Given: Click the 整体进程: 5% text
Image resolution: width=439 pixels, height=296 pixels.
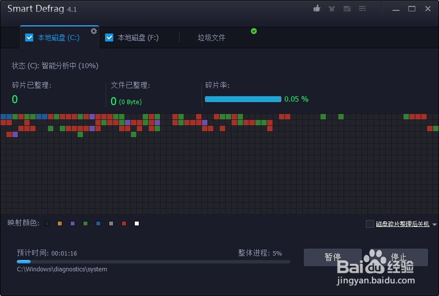Looking at the screenshot, I should click(260, 253).
